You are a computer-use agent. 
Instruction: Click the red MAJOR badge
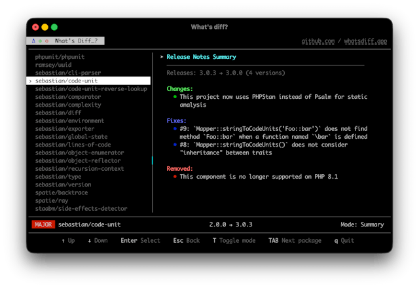pos(42,225)
